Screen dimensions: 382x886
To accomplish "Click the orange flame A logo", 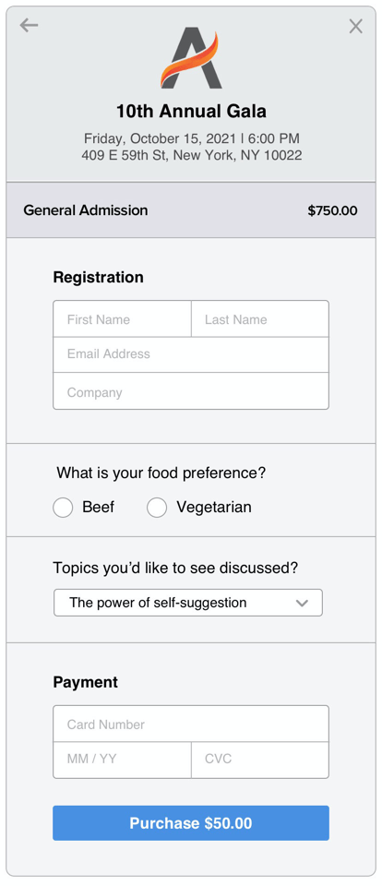I will 191,61.
